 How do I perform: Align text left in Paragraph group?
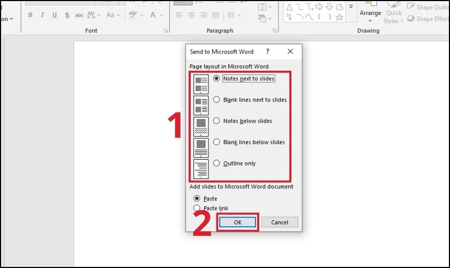[179, 15]
